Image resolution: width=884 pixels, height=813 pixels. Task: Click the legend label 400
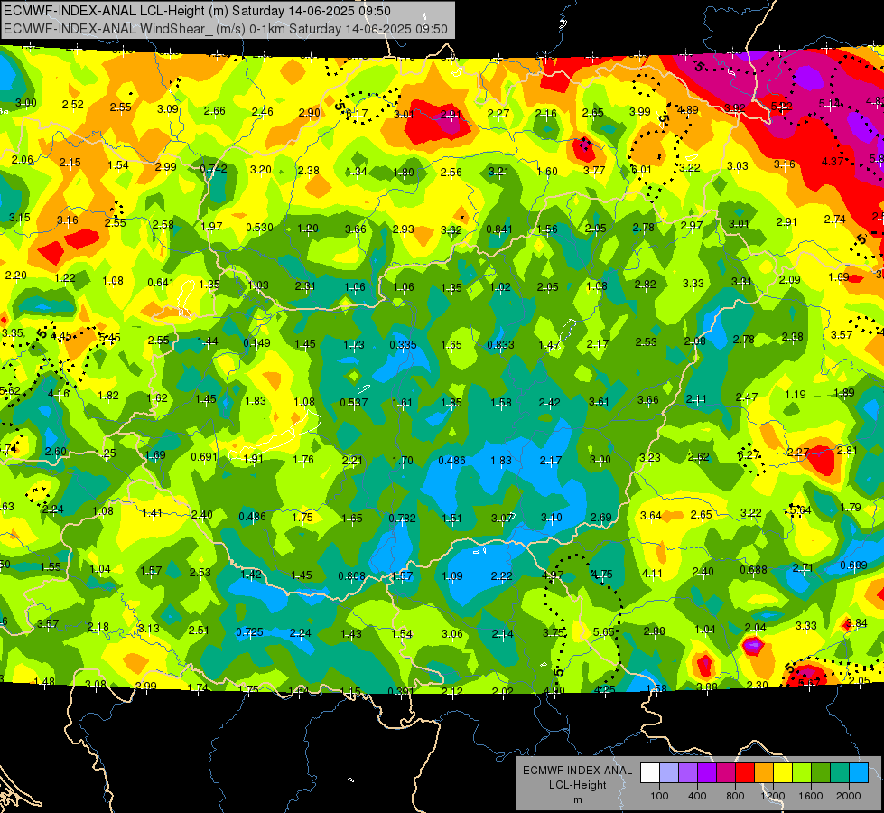697,796
